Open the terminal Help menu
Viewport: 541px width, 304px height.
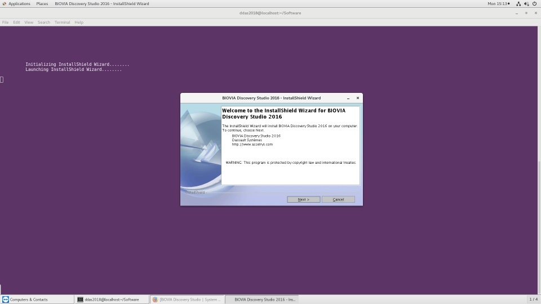click(x=79, y=22)
